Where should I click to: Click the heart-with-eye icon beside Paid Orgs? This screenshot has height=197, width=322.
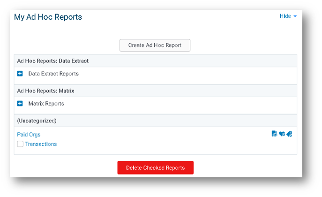[282, 134]
